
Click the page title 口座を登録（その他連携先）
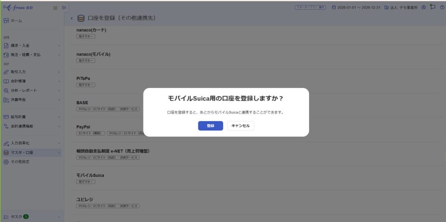pos(122,18)
